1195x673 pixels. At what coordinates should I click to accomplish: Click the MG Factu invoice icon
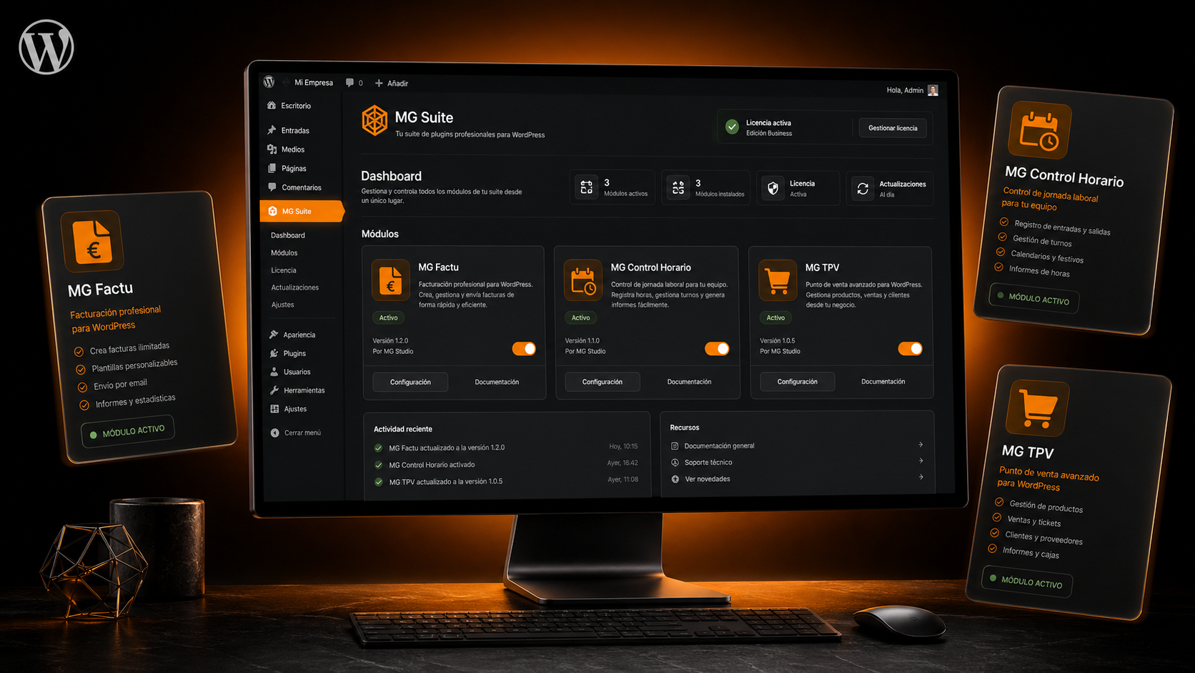pos(390,280)
